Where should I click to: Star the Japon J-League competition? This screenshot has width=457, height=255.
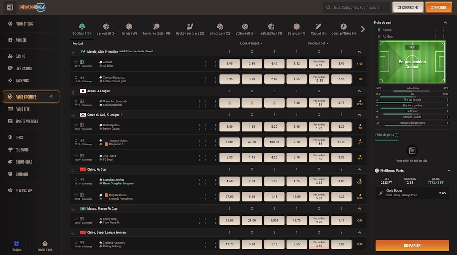pos(73,91)
